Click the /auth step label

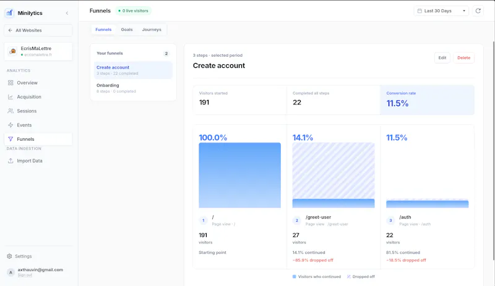click(405, 217)
